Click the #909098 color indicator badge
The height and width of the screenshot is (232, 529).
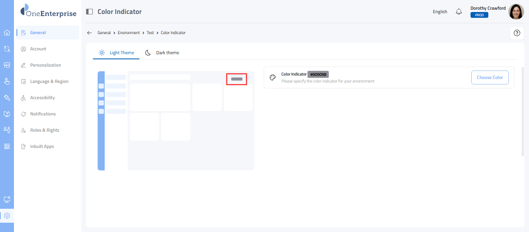pos(318,74)
